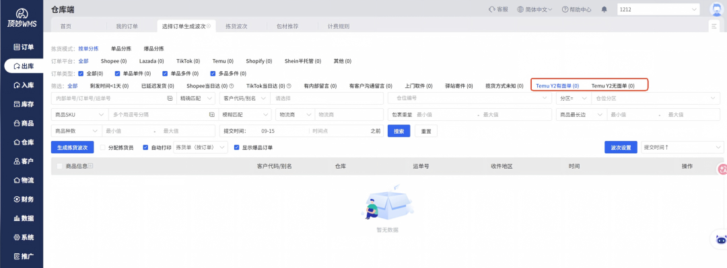Open the 拣货单（按订单）dropdown
Image resolution: width=727 pixels, height=268 pixels.
tap(201, 148)
